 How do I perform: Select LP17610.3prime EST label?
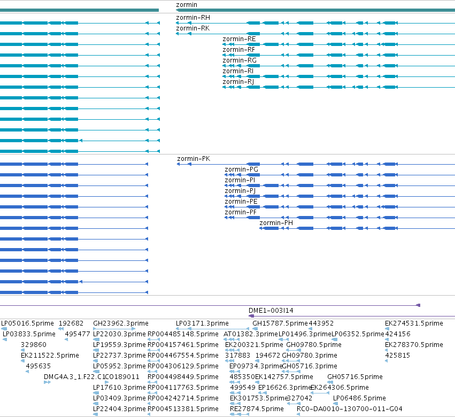click(x=119, y=388)
